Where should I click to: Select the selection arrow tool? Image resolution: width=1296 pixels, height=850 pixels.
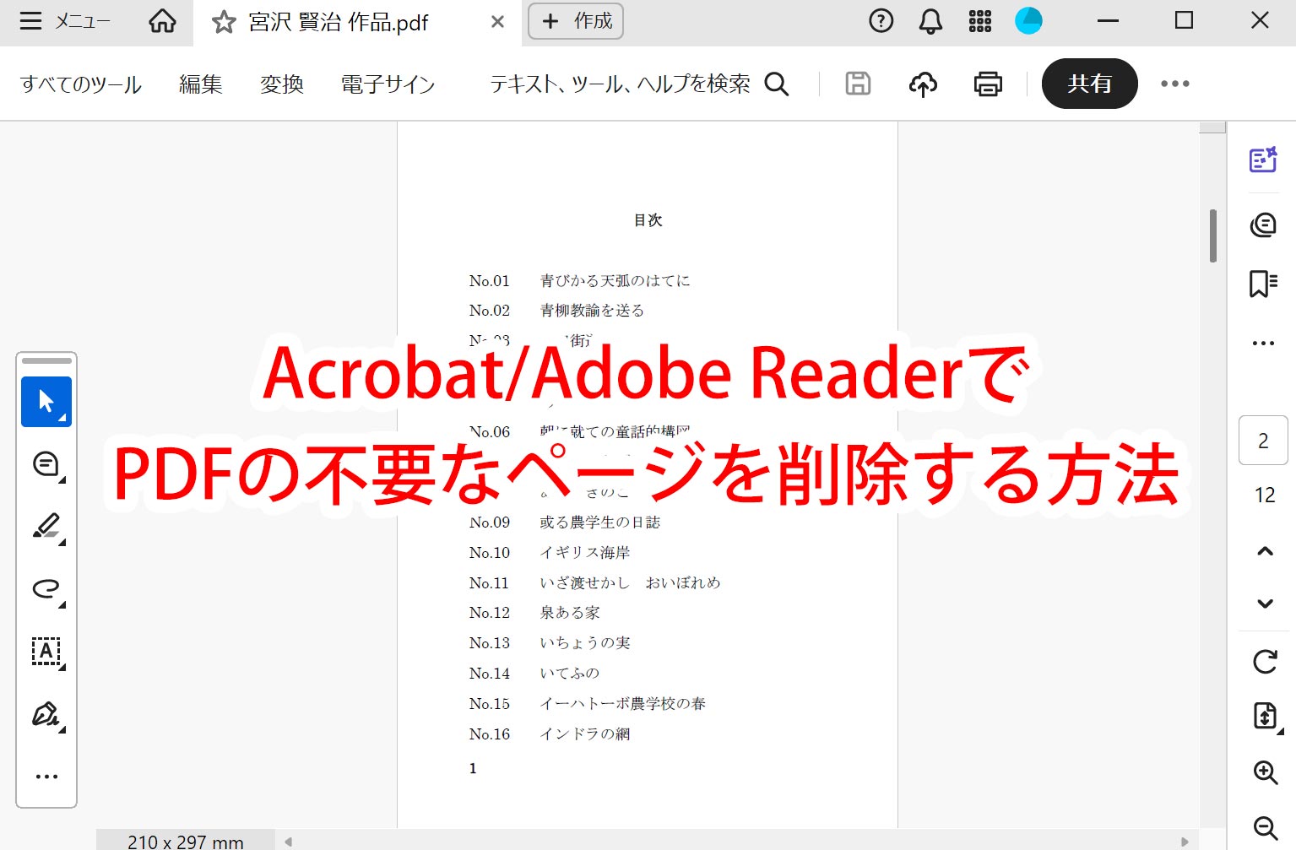click(x=46, y=401)
